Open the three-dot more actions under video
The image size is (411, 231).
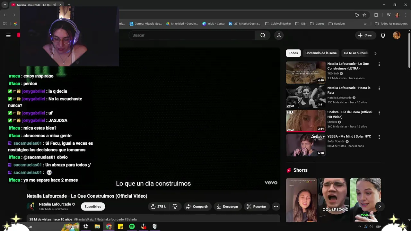pyautogui.click(x=276, y=207)
